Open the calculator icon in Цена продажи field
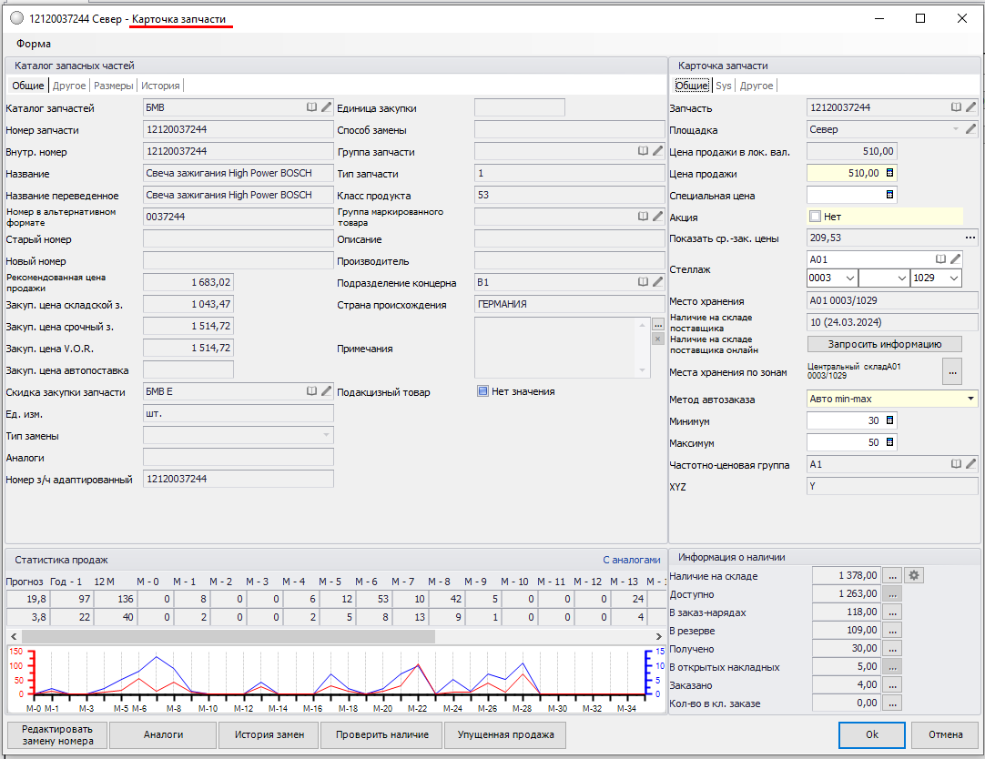This screenshot has height=759, width=985. point(889,173)
